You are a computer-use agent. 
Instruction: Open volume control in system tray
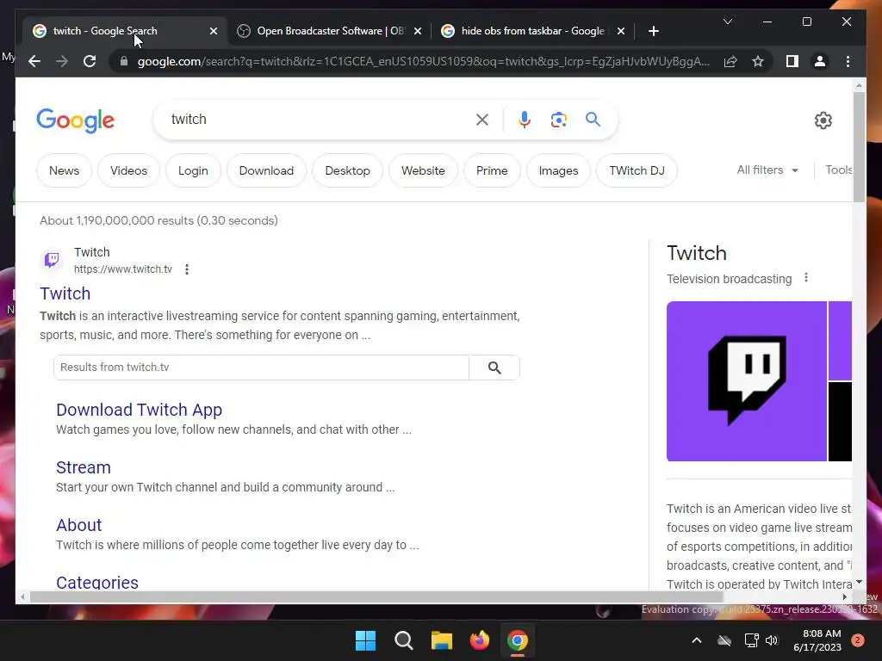point(772,640)
